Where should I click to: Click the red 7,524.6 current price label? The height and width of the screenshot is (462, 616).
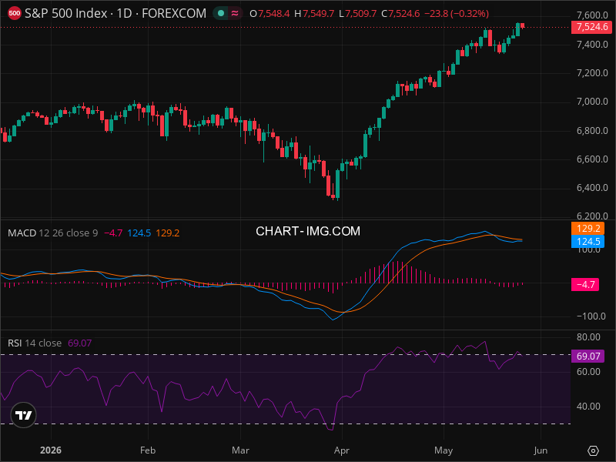[591, 27]
